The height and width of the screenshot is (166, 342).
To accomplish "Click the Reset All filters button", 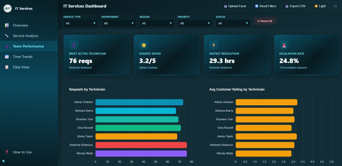I will (x=265, y=21).
